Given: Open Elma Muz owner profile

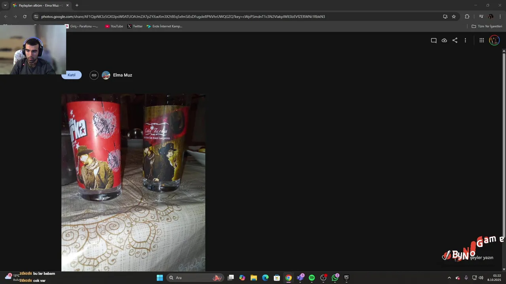Looking at the screenshot, I should coord(117,75).
